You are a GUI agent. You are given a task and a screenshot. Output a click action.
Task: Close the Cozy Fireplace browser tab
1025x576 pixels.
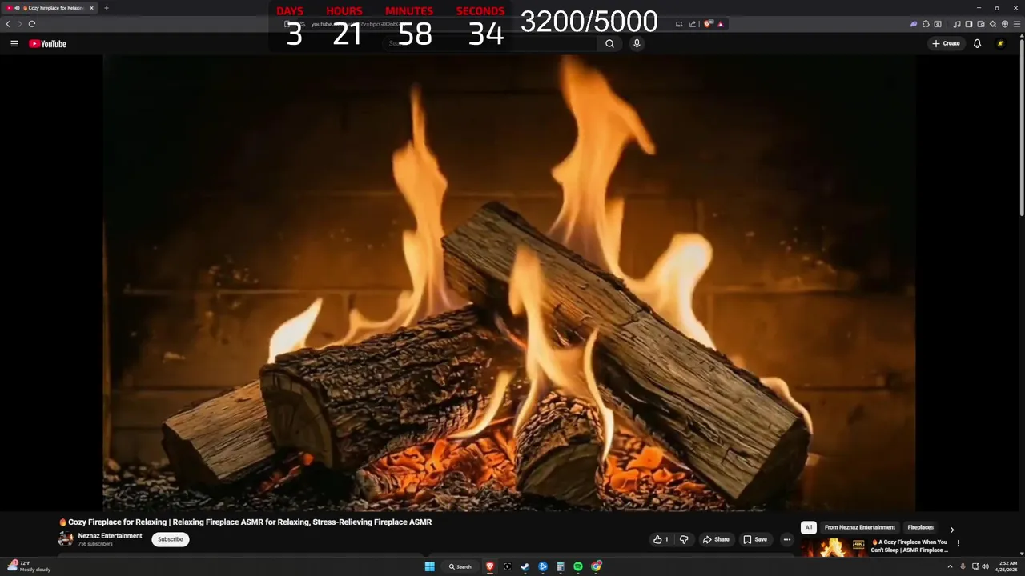click(x=91, y=8)
